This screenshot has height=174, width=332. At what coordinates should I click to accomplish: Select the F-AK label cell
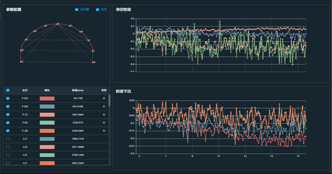click(25, 131)
